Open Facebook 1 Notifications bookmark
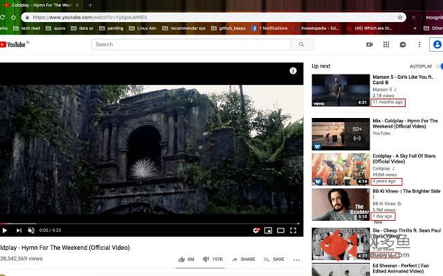This screenshot has width=443, height=276. pyautogui.click(x=269, y=28)
